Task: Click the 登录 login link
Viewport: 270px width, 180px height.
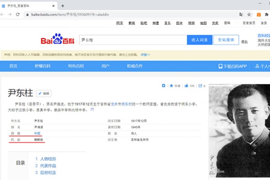Action: coord(264,23)
